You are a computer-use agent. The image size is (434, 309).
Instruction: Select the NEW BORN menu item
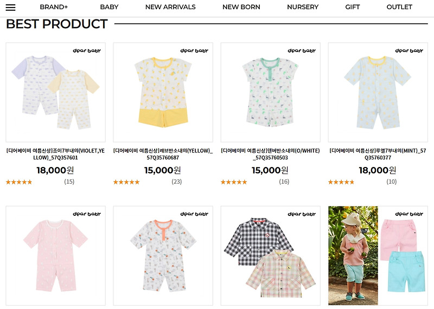pyautogui.click(x=241, y=7)
